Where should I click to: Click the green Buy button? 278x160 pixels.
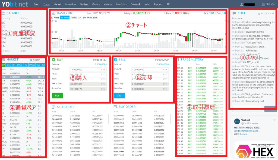[x=57, y=96]
